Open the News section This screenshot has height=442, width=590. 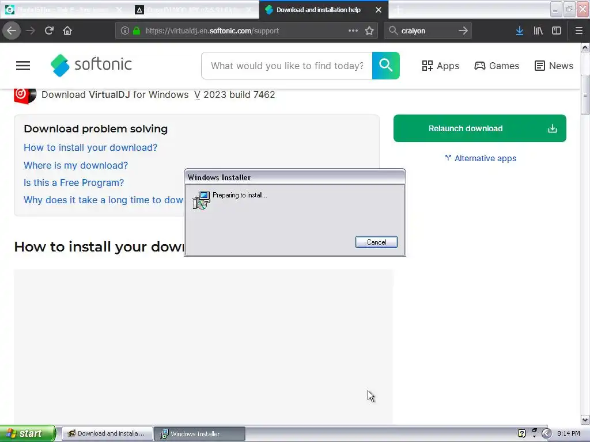[554, 66]
